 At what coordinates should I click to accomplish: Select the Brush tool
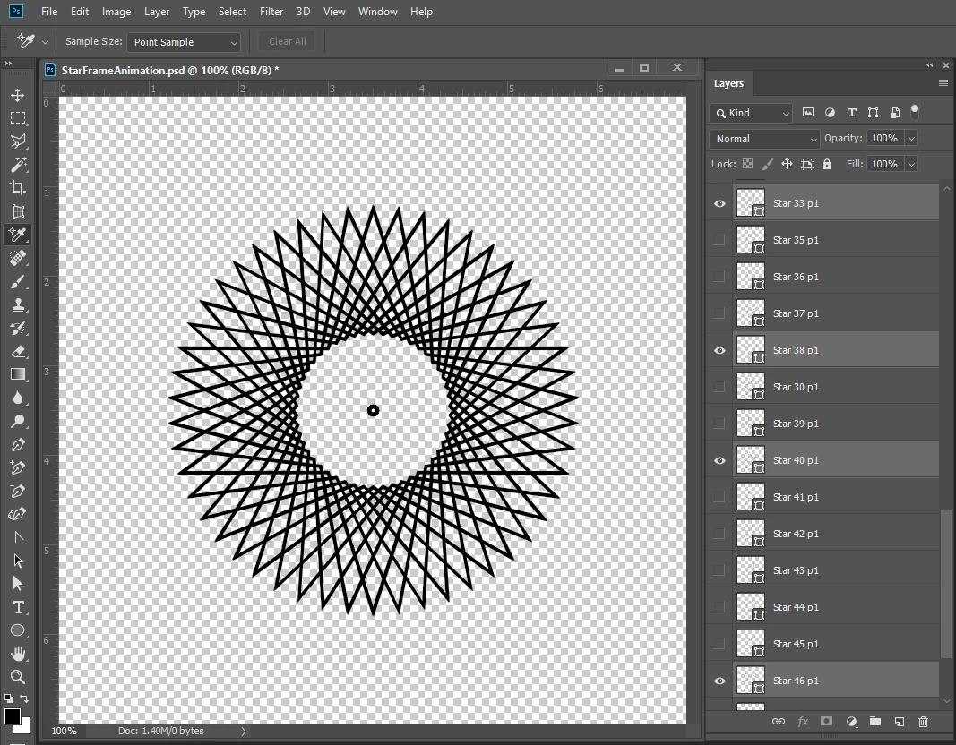[18, 281]
